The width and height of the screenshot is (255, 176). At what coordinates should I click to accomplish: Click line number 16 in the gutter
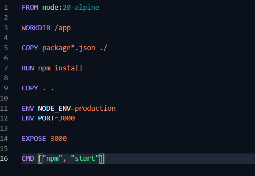tap(4, 159)
